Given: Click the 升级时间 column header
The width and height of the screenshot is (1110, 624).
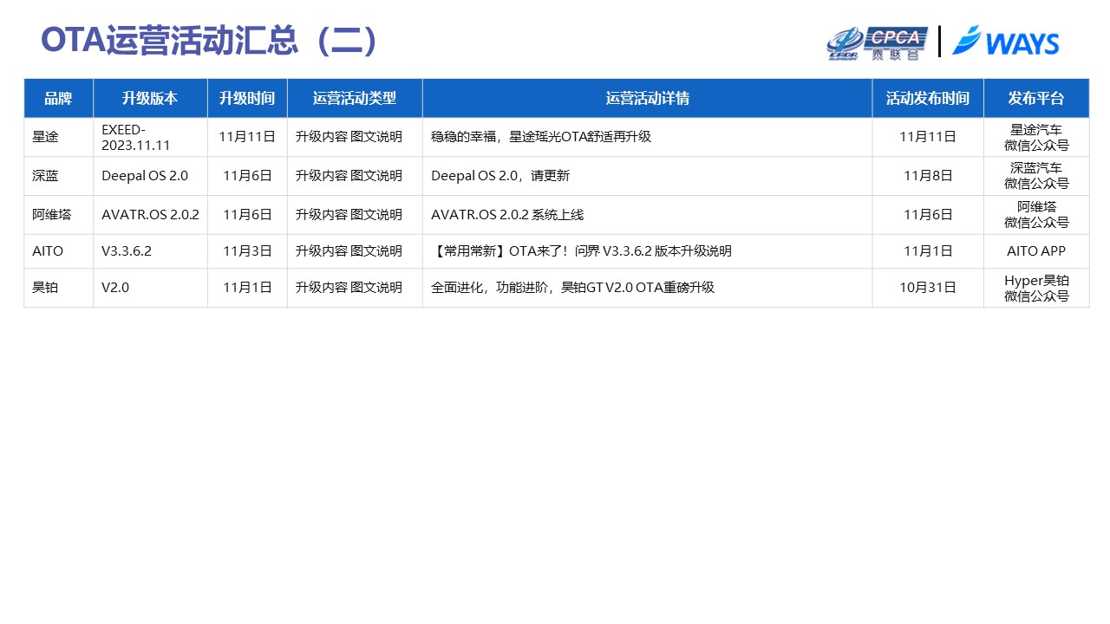Looking at the screenshot, I should (247, 98).
